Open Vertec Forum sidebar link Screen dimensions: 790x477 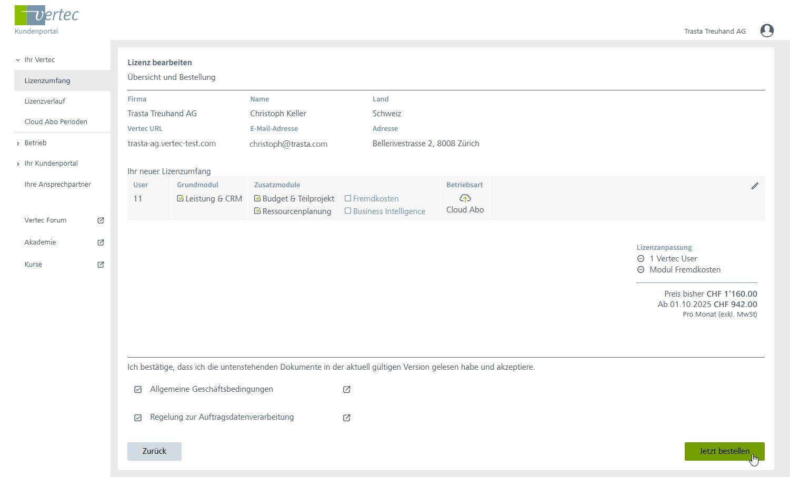pos(45,220)
